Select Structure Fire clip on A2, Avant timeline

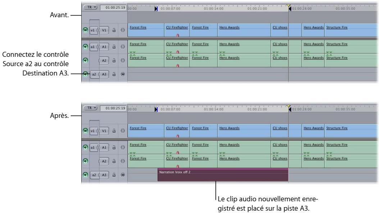(x=351, y=60)
